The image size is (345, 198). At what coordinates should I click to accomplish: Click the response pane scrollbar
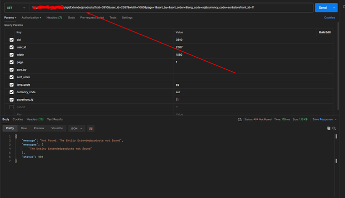336,149
